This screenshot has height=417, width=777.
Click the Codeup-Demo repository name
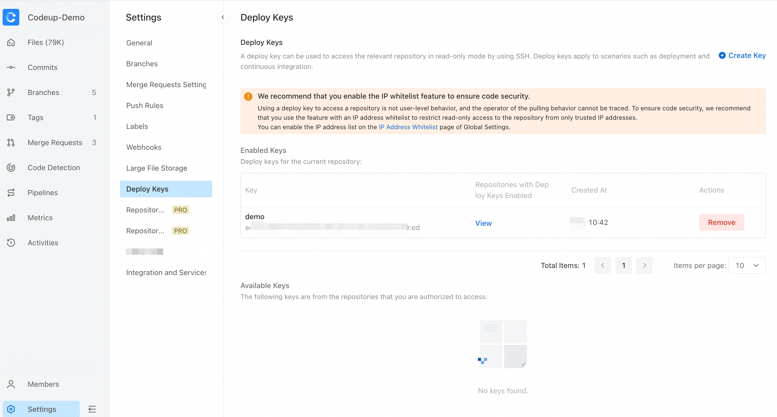[x=56, y=17]
